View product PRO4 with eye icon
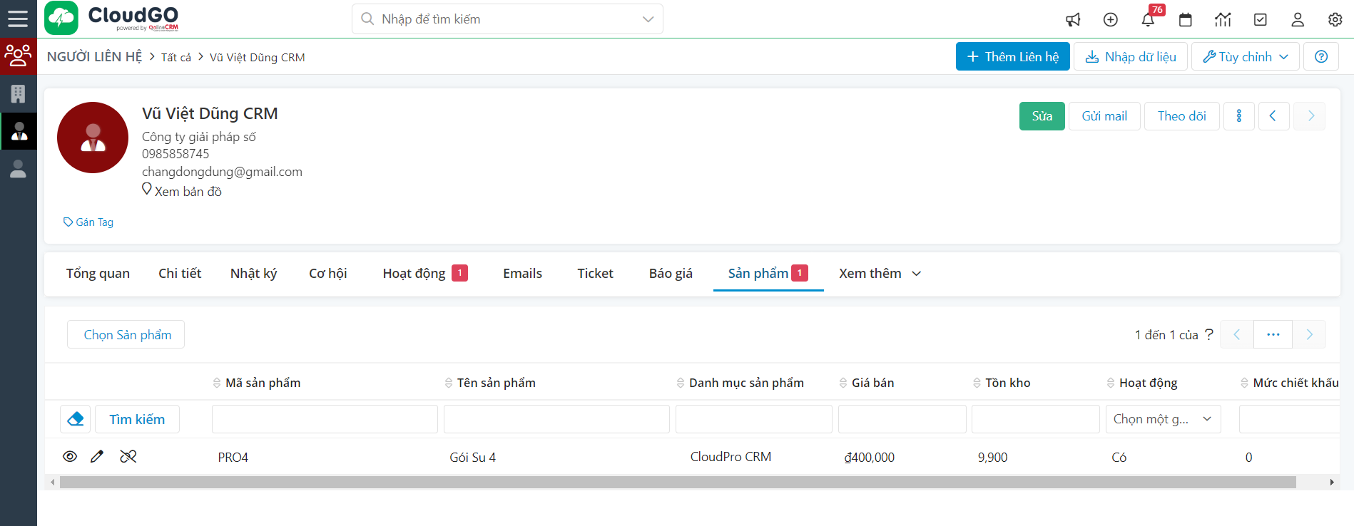1354x526 pixels. (x=70, y=456)
